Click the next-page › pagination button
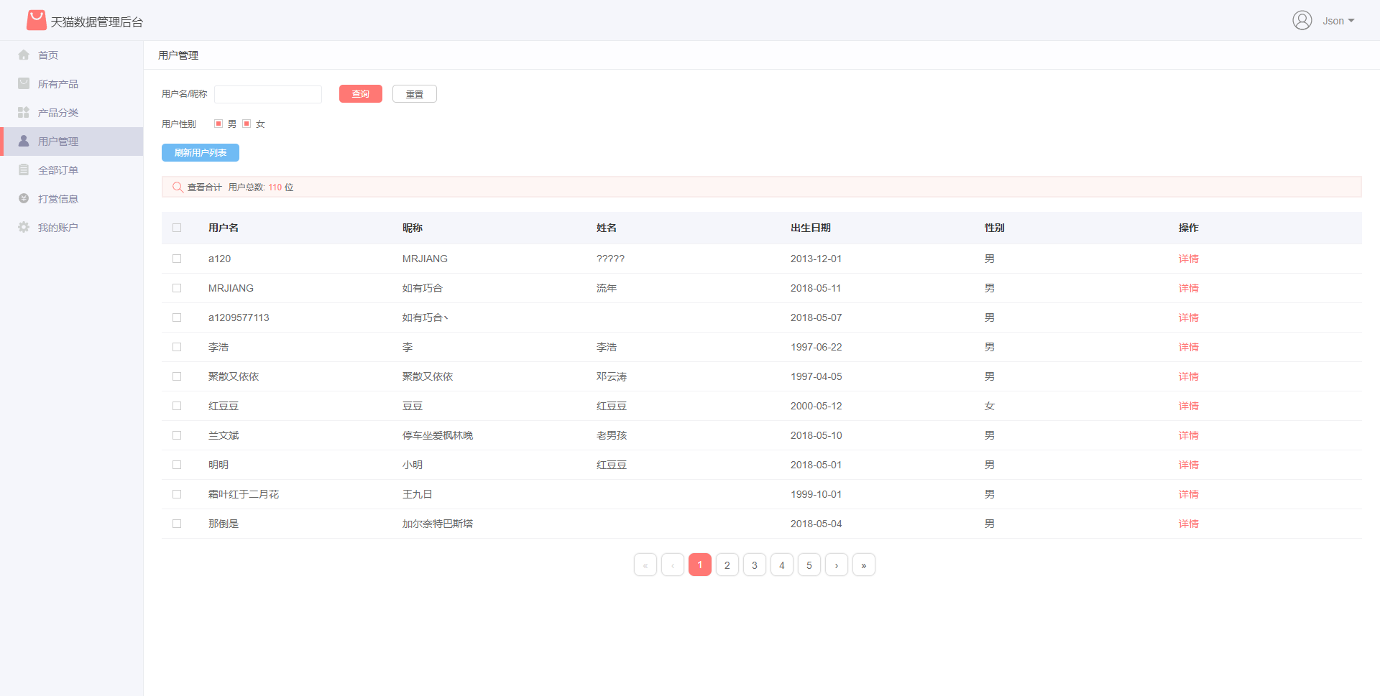This screenshot has height=696, width=1380. coord(837,565)
